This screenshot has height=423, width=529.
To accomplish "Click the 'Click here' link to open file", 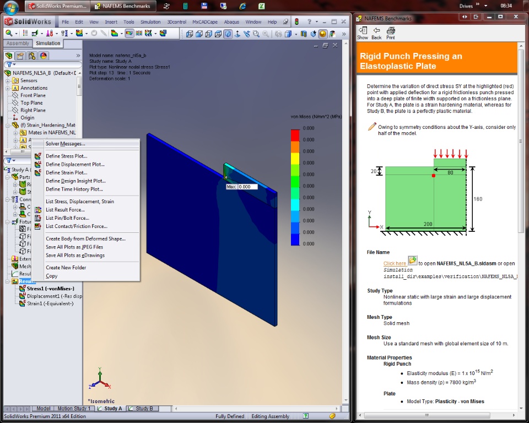I will click(395, 263).
